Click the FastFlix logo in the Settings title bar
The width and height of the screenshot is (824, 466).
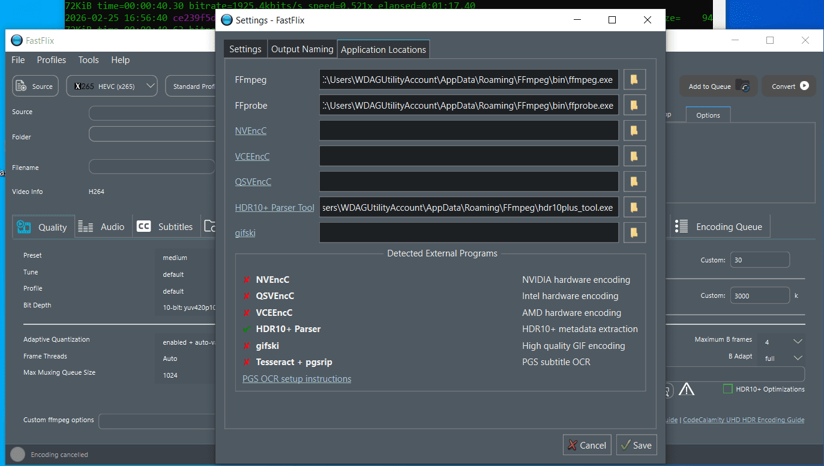pyautogui.click(x=227, y=20)
